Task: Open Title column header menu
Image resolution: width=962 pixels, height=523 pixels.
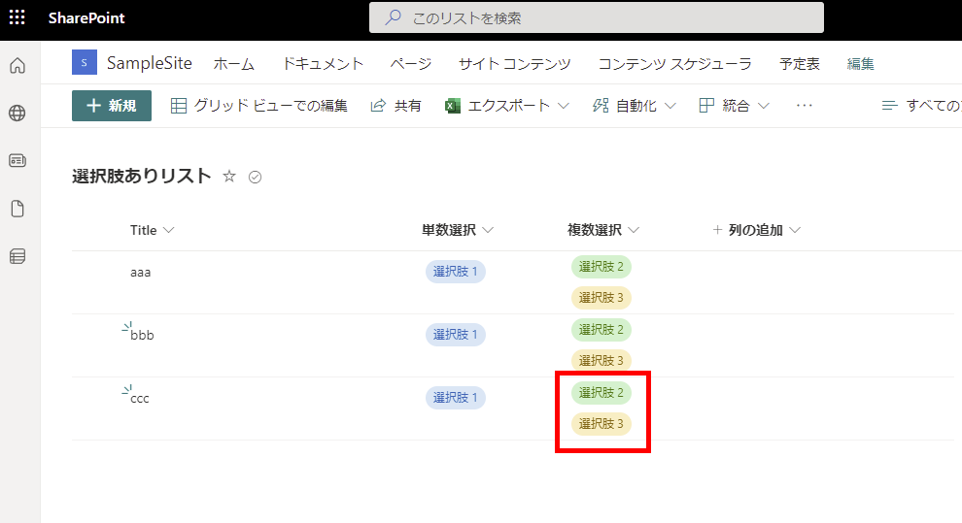Action: point(153,230)
